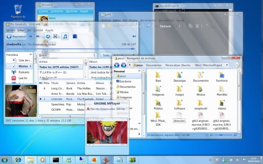Click the Documentos path button in file browser

coord(154,65)
